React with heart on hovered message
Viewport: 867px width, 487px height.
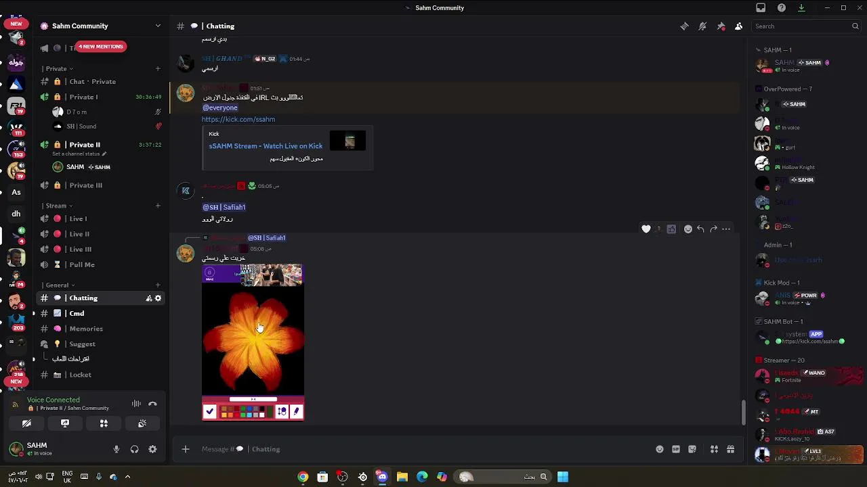646,229
